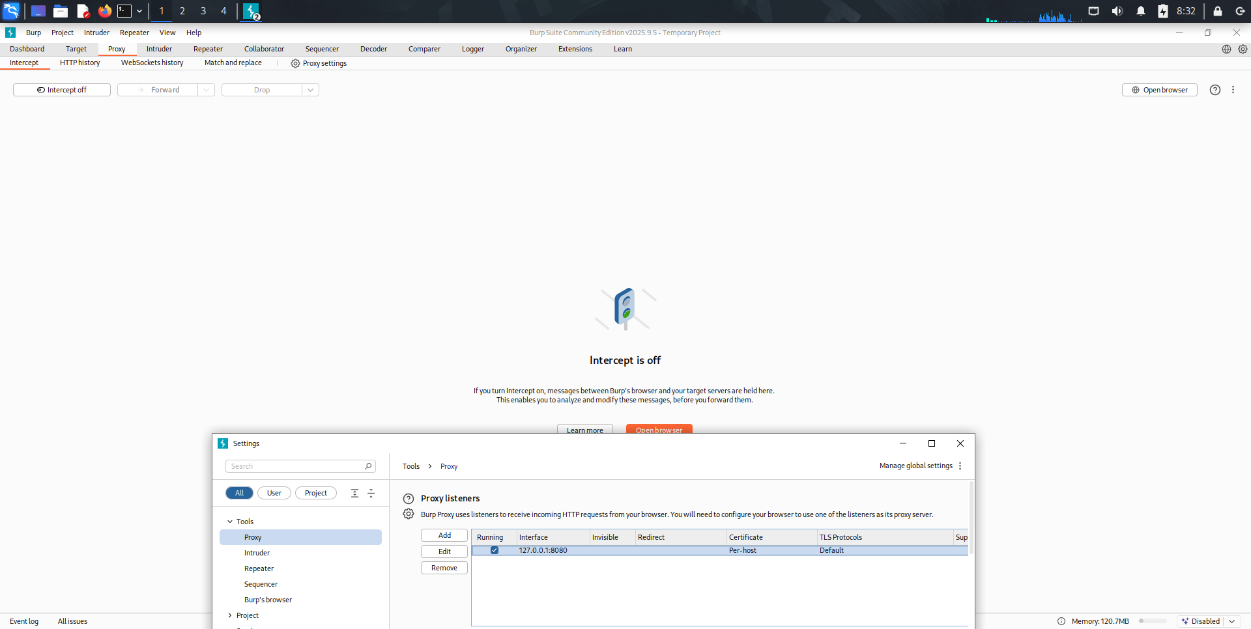This screenshot has width=1251, height=629.
Task: Open Proxy listeners help question mark icon
Action: tap(409, 499)
